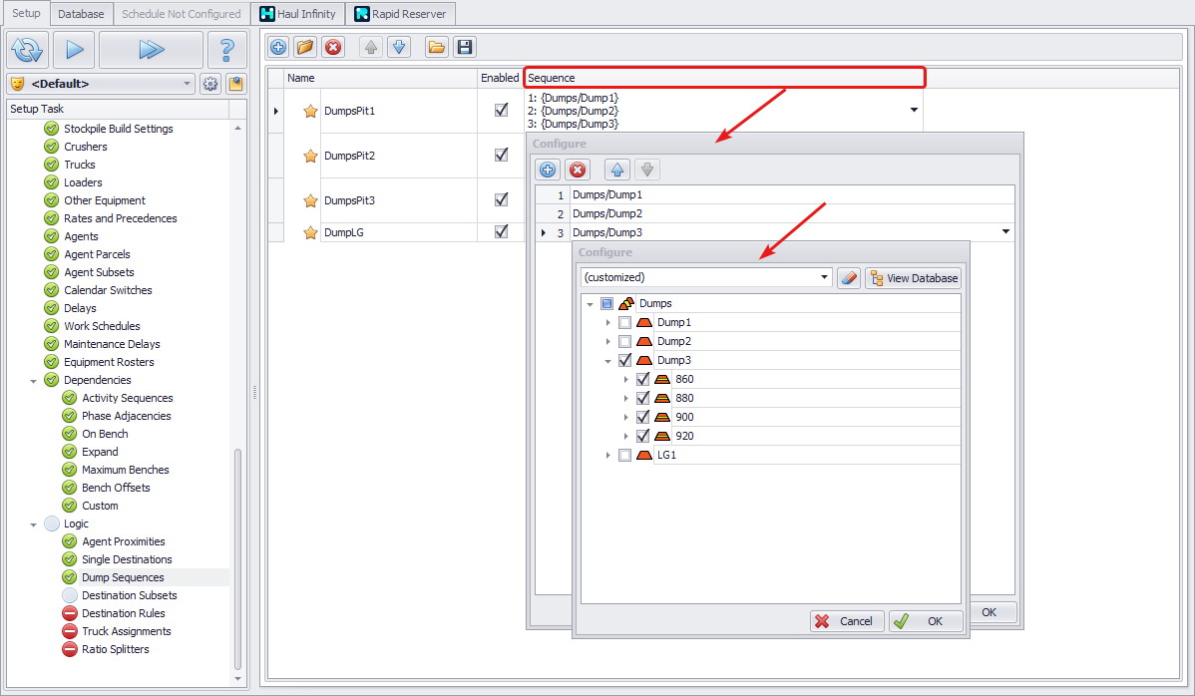
Task: Run the single-step play icon
Action: click(x=75, y=50)
